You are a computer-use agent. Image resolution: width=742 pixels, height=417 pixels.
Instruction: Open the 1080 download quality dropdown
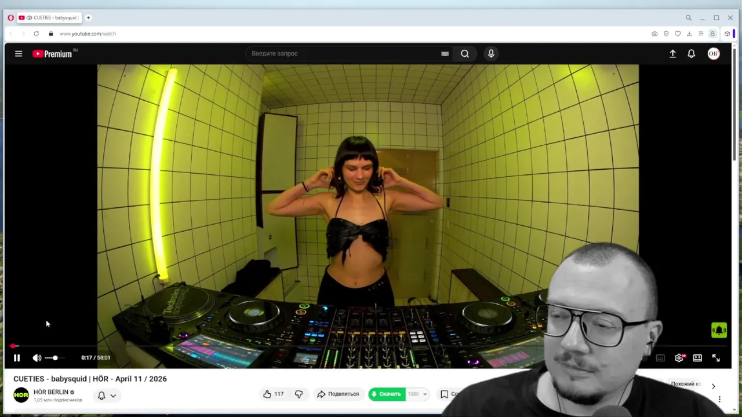pyautogui.click(x=417, y=394)
